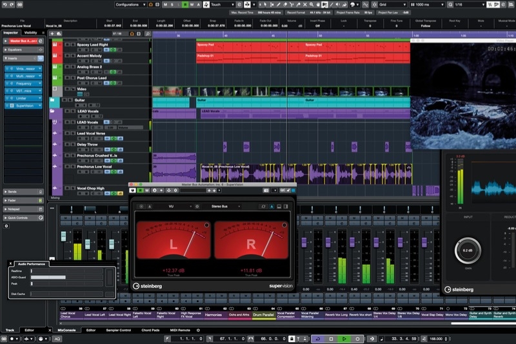This screenshot has height=344, width=516.
Task: Open SuperVision module settings gear next to VU
Action: point(197,207)
